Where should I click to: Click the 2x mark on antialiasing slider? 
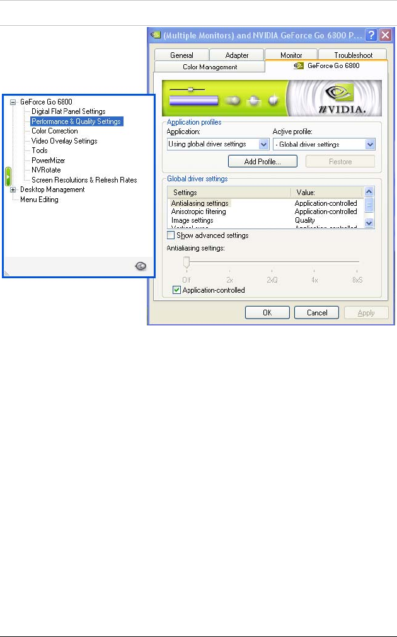[x=229, y=280]
